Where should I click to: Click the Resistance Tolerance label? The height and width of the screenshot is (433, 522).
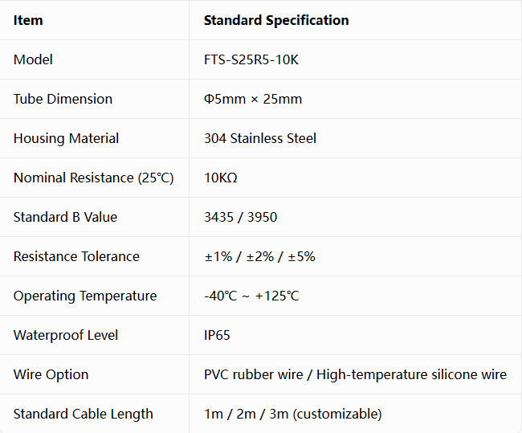[76, 256]
